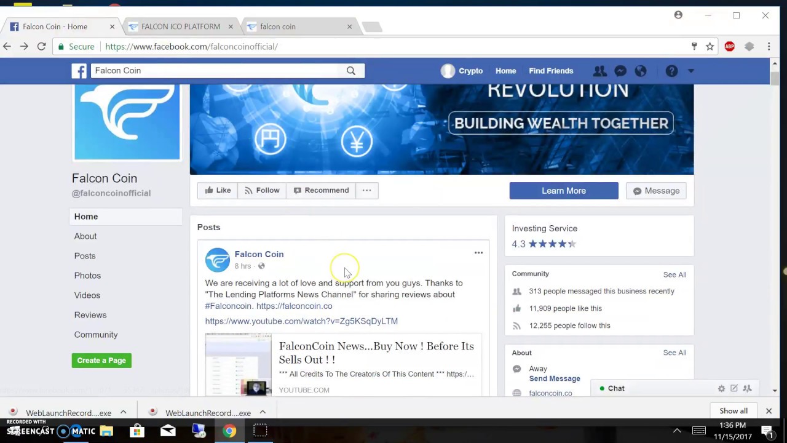
Task: Open About in page sidebar
Action: [85, 236]
